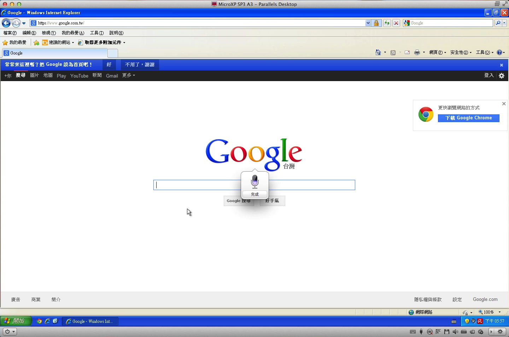Viewport: 509px width, 337px height.
Task: Expand 建議的網站 suggested sites
Action: point(58,42)
